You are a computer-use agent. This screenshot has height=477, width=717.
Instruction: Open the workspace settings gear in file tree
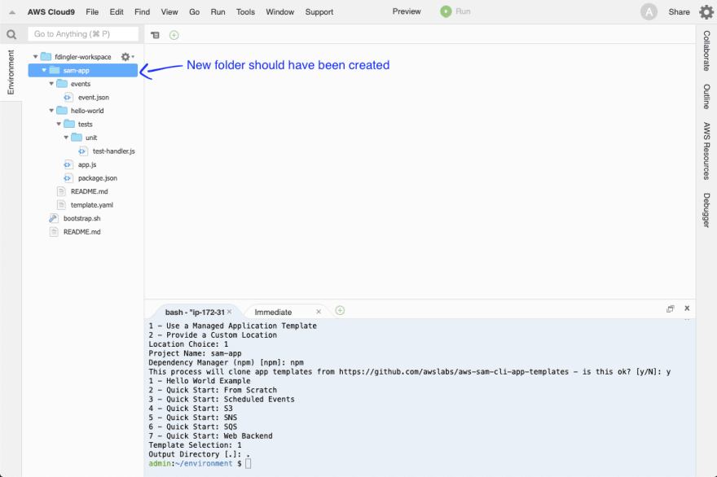(x=127, y=57)
